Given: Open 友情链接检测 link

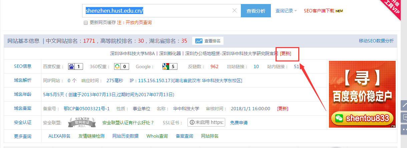Looking at the screenshot, I should (91, 136).
